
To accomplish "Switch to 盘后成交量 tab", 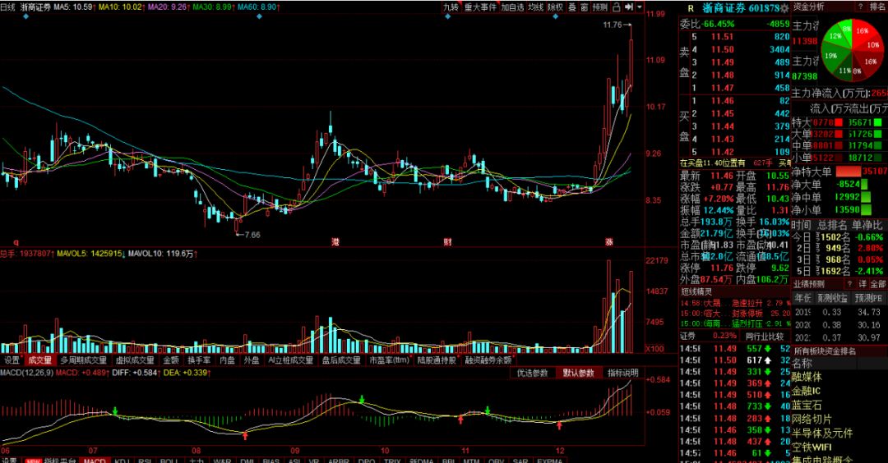I will pyautogui.click(x=341, y=360).
